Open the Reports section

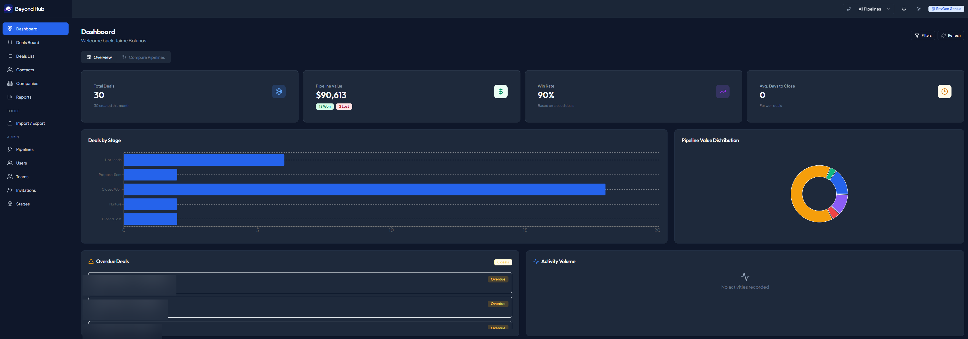24,97
